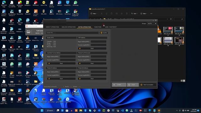Click the File Explorer search box
This screenshot has height=113, width=201.
(x=179, y=19)
